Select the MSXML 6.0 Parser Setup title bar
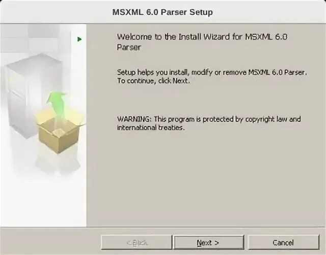326x255 pixels. tap(163, 12)
